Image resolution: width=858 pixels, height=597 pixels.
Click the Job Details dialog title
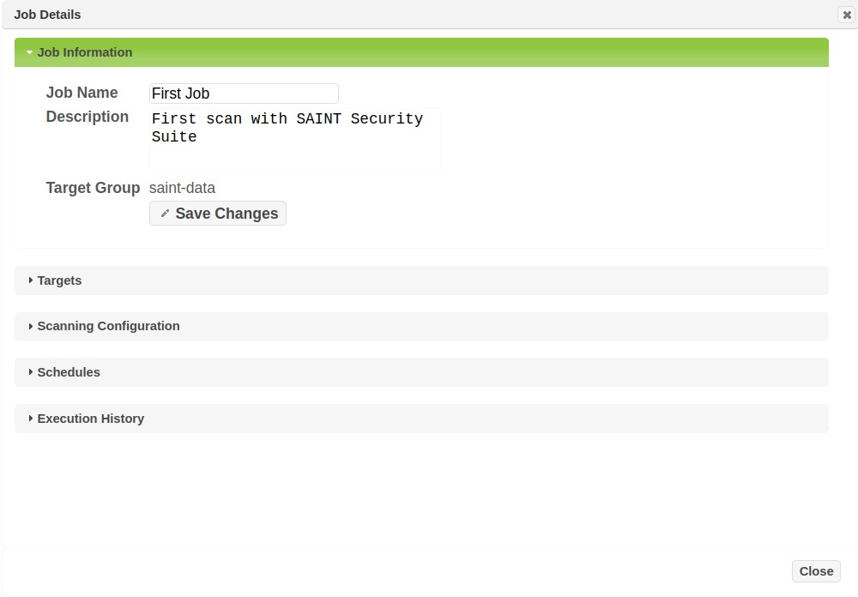[47, 15]
